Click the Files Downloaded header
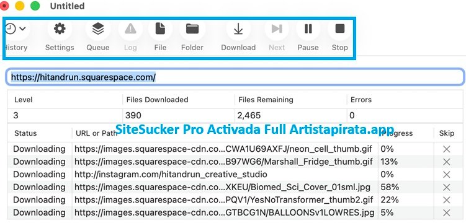Image resolution: width=466 pixels, height=223 pixels. point(157,100)
